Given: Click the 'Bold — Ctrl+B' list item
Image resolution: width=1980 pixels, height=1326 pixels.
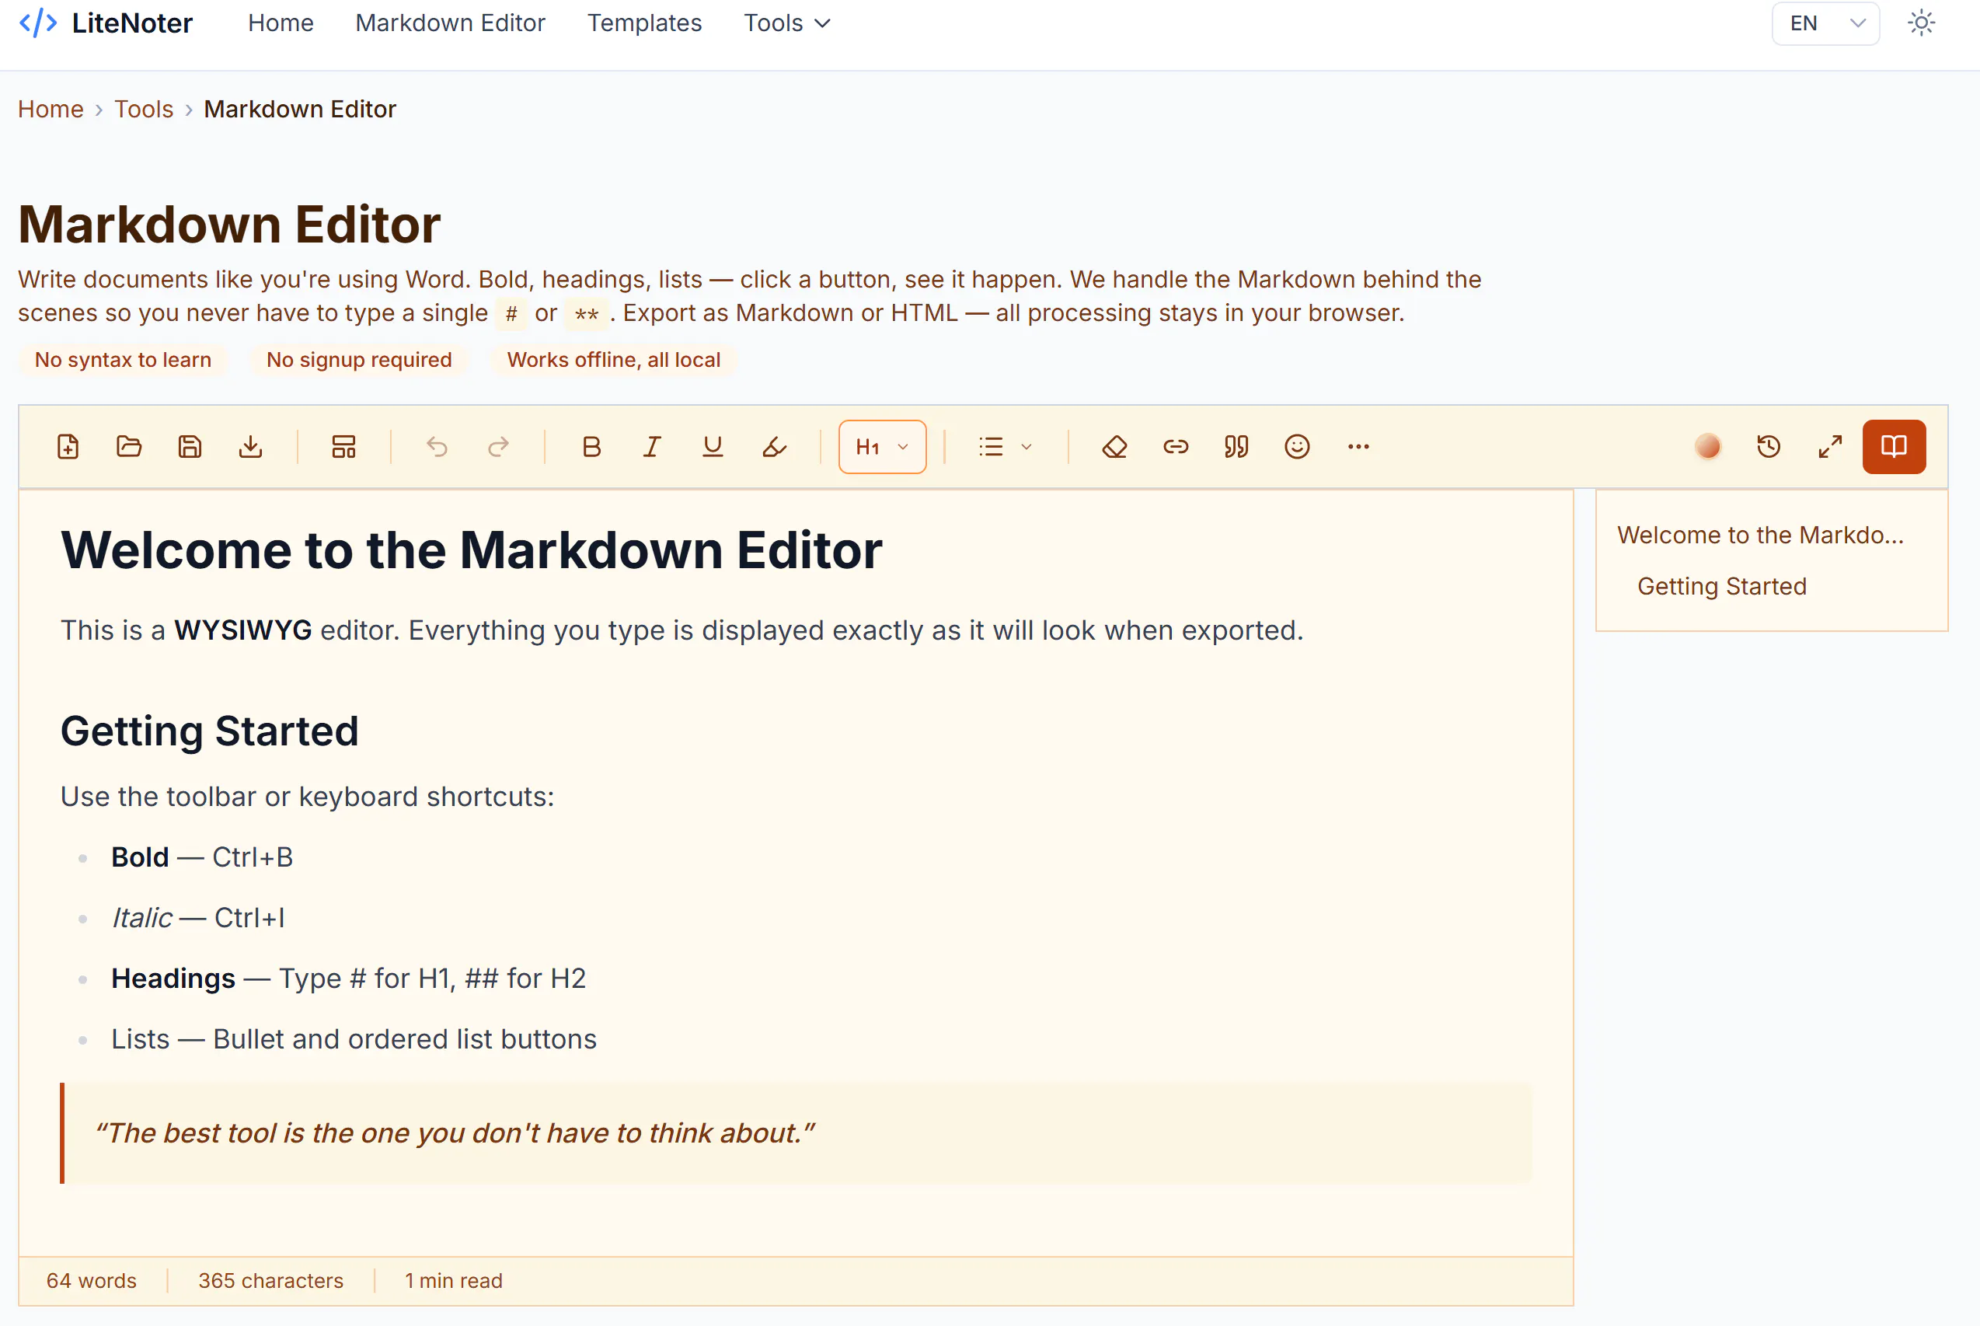Looking at the screenshot, I should click(x=202, y=857).
